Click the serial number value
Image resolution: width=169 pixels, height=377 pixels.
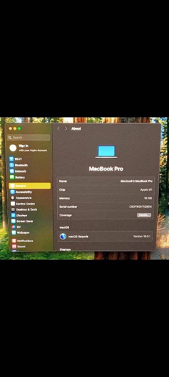(x=140, y=206)
